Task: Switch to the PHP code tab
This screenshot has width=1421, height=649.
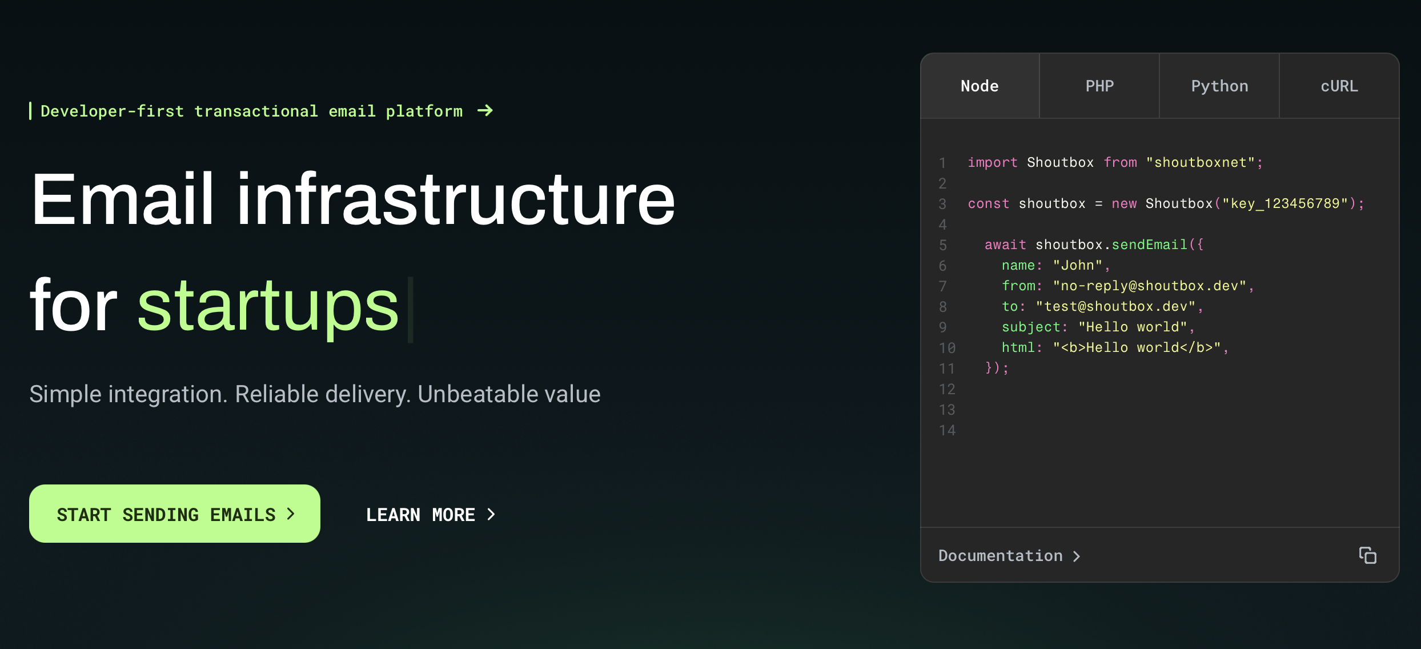Action: click(1099, 86)
